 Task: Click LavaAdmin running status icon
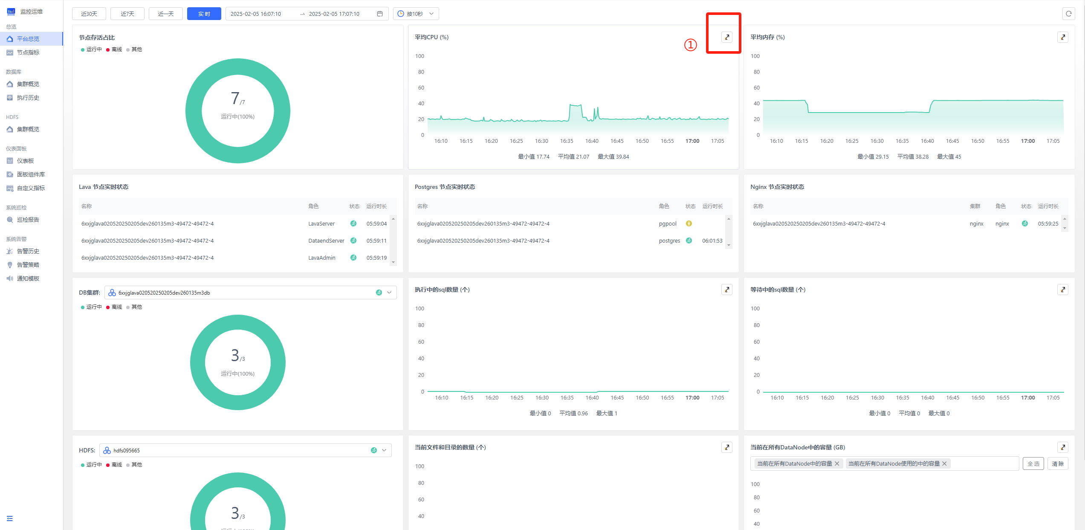tap(353, 258)
